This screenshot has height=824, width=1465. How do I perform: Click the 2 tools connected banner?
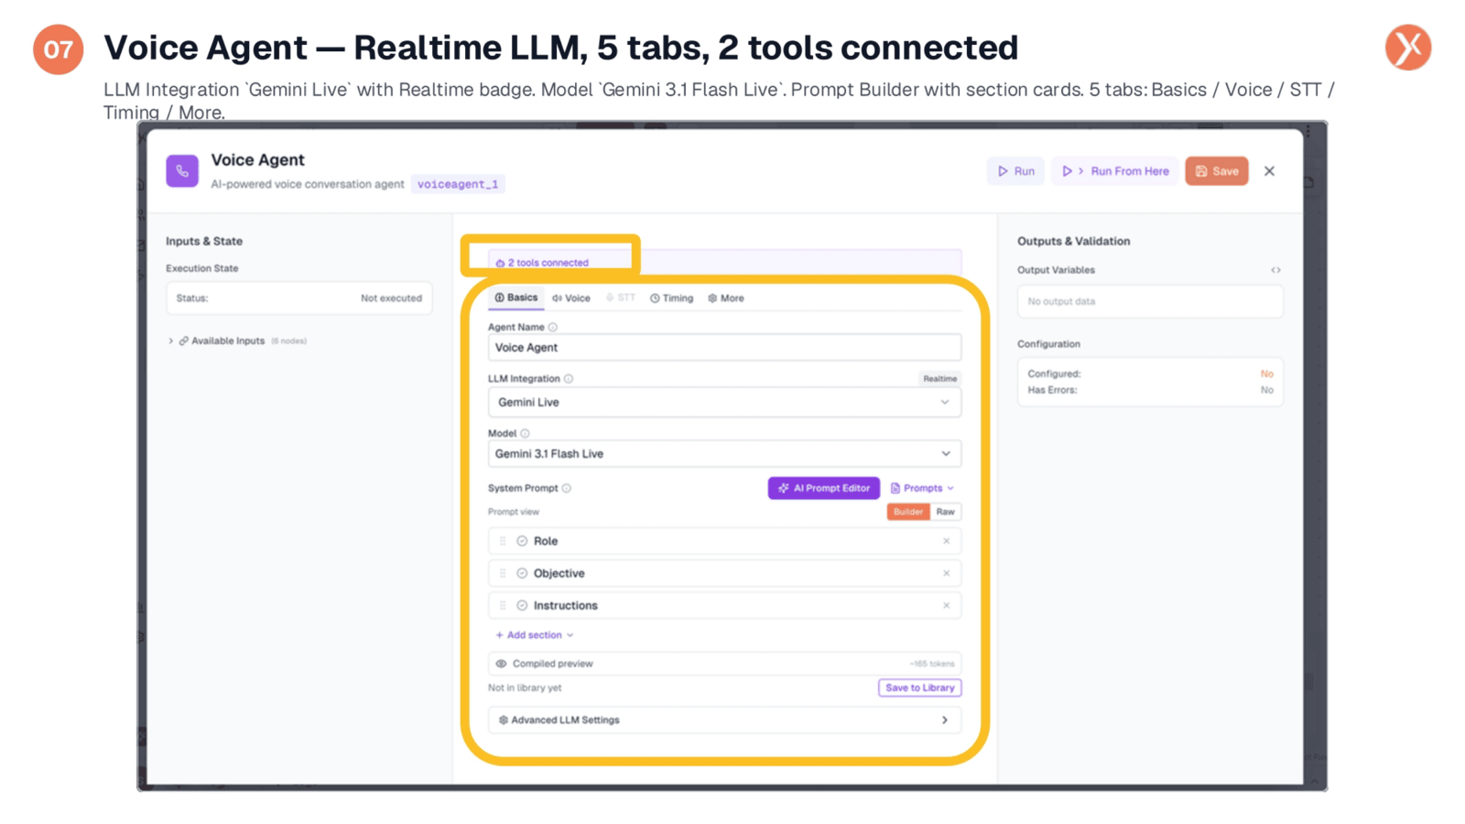click(724, 263)
